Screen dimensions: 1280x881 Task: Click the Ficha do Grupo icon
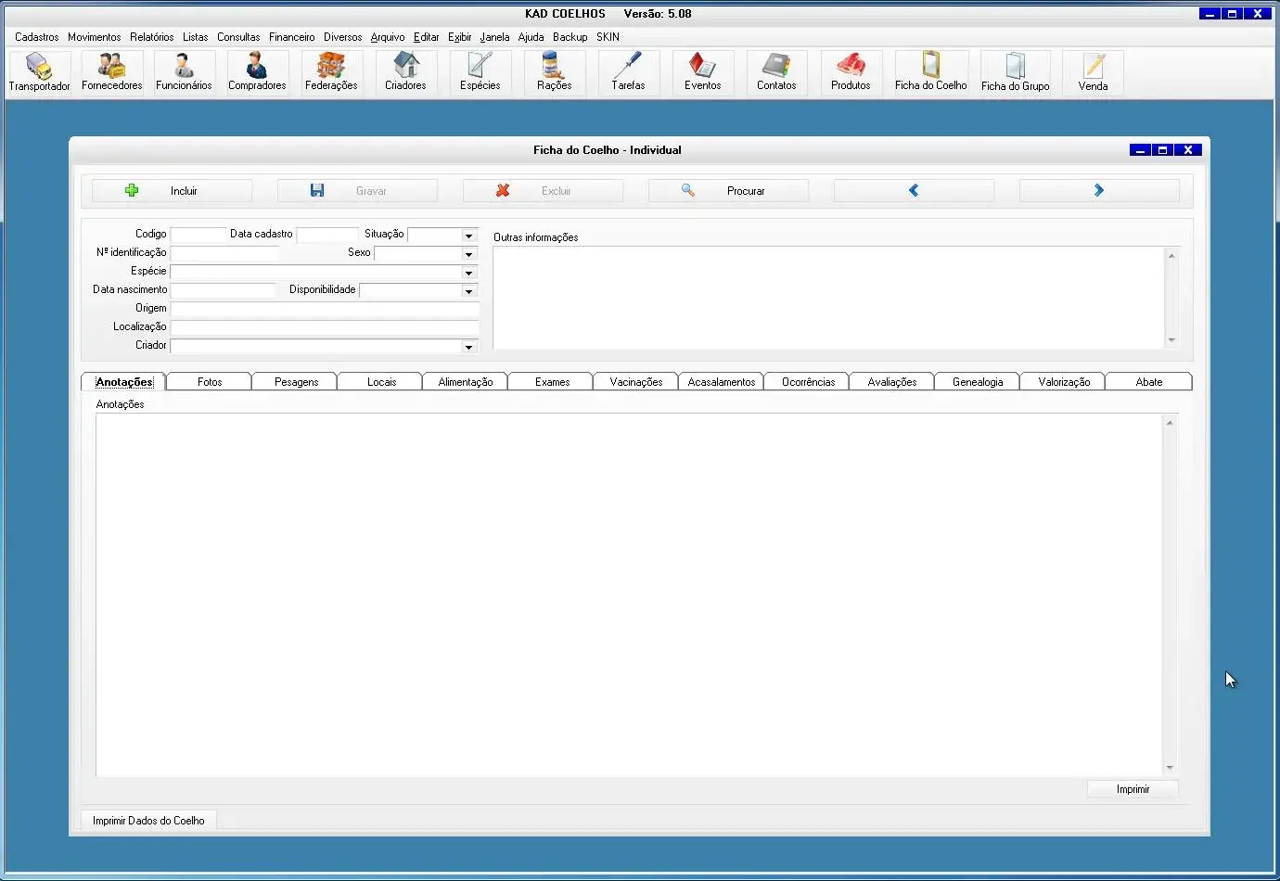pos(1015,72)
